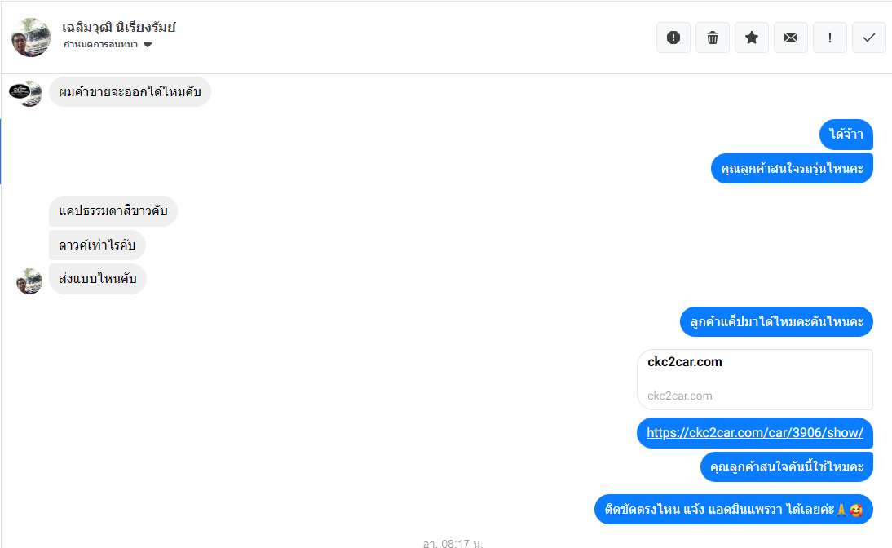Select the message ดาวค์เท่าไรคับ
Image resolution: width=892 pixels, height=548 pixels.
pyautogui.click(x=97, y=245)
